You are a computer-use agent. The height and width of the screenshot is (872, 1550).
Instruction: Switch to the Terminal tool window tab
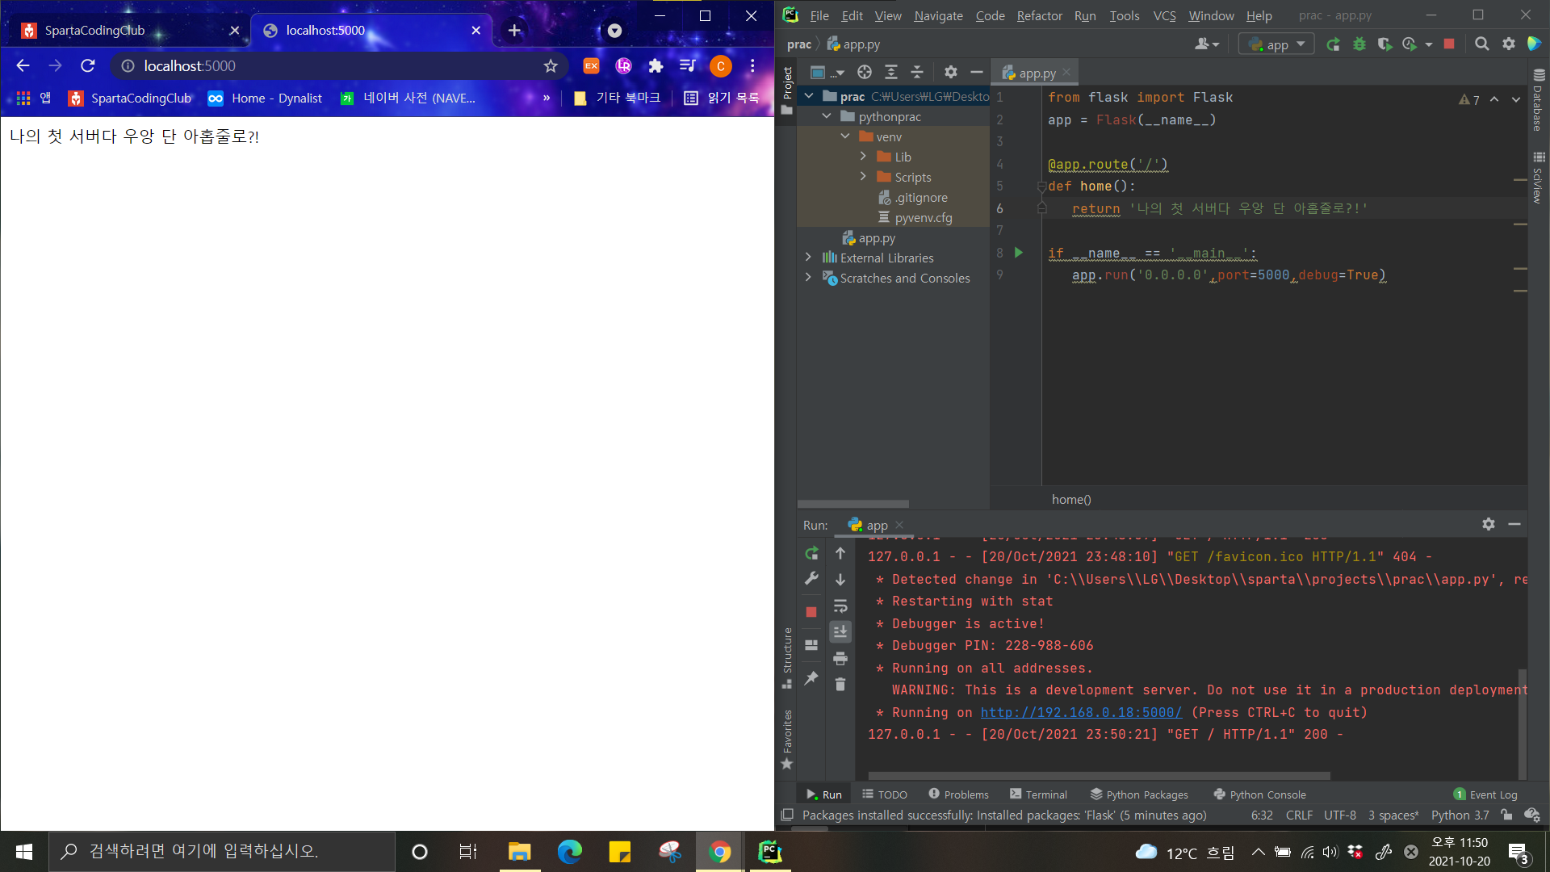pos(1038,794)
